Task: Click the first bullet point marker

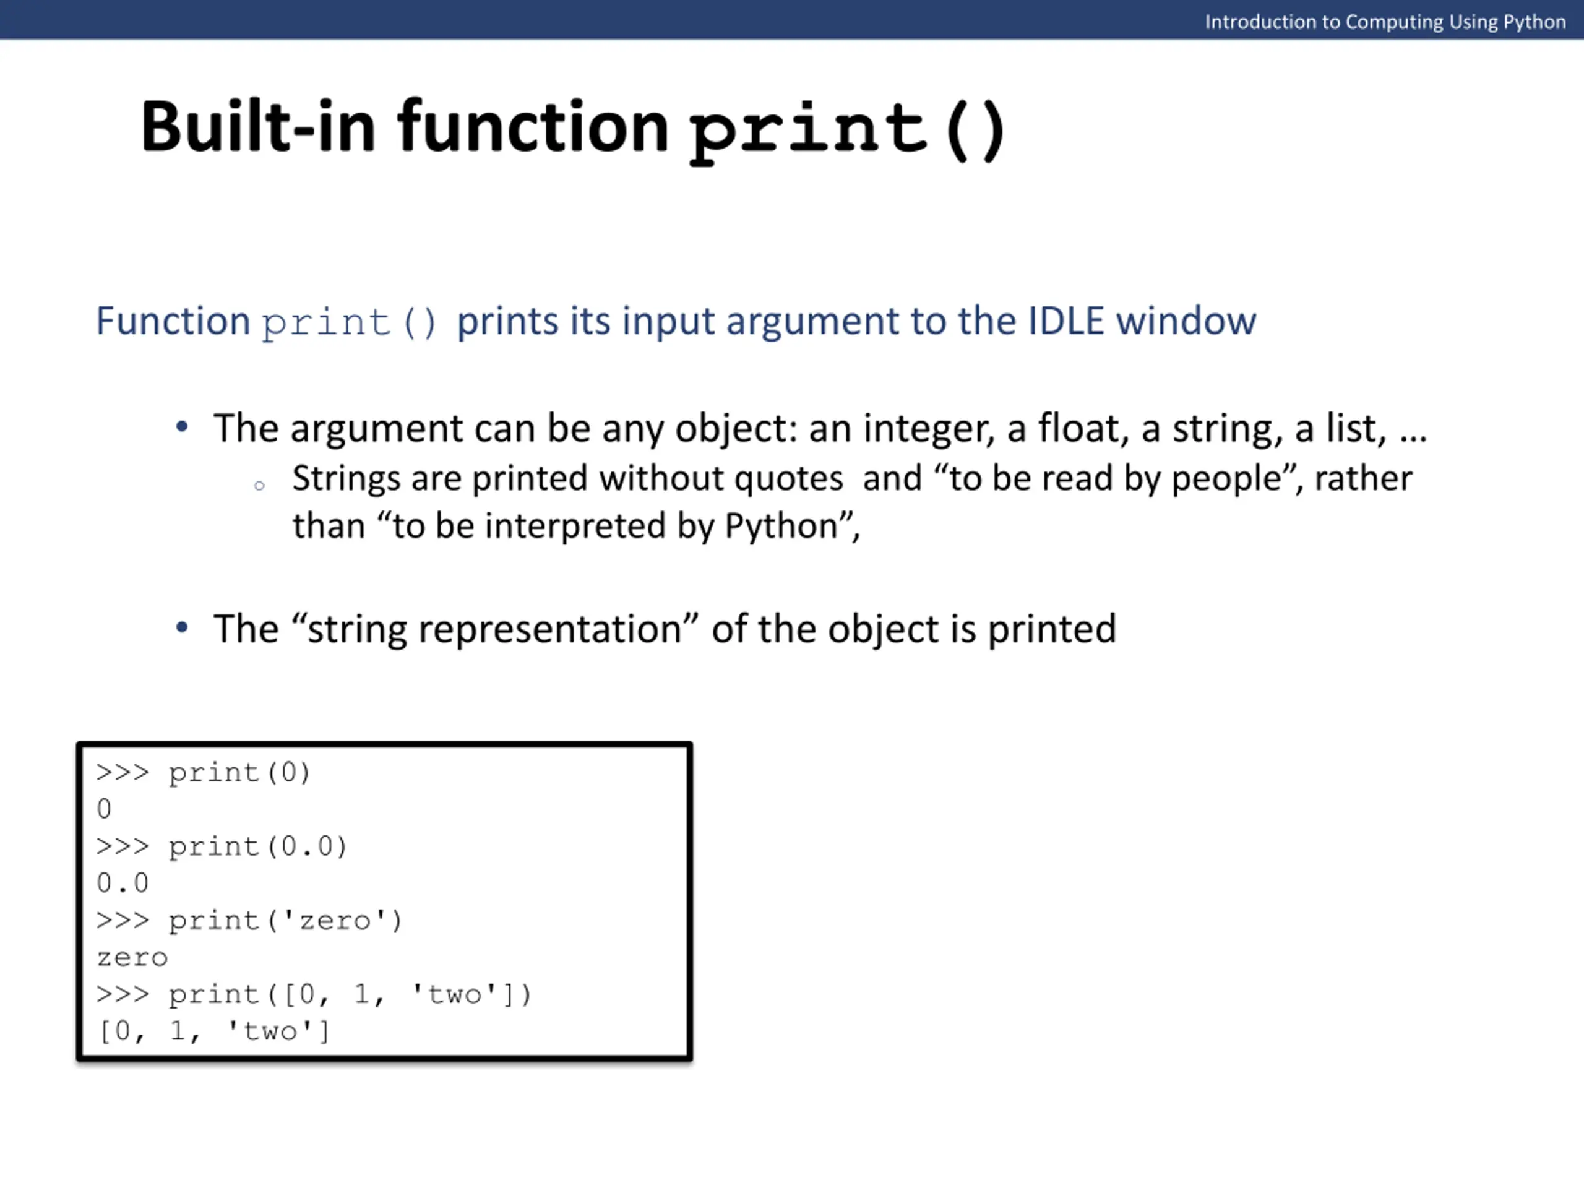Action: pos(182,427)
